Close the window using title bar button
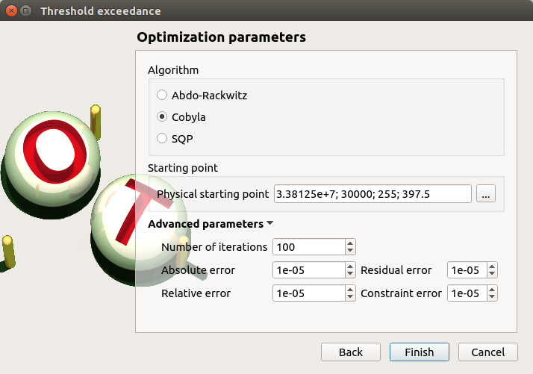 (x=10, y=11)
